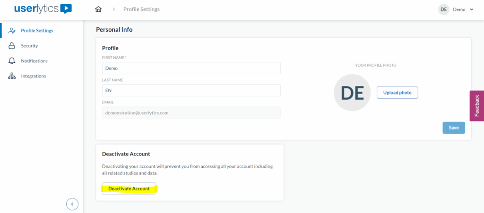Expand the user menu dropdown arrow

tap(471, 9)
